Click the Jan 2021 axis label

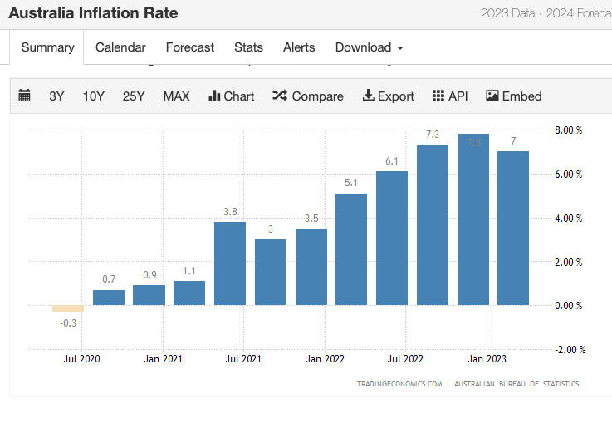coord(163,359)
